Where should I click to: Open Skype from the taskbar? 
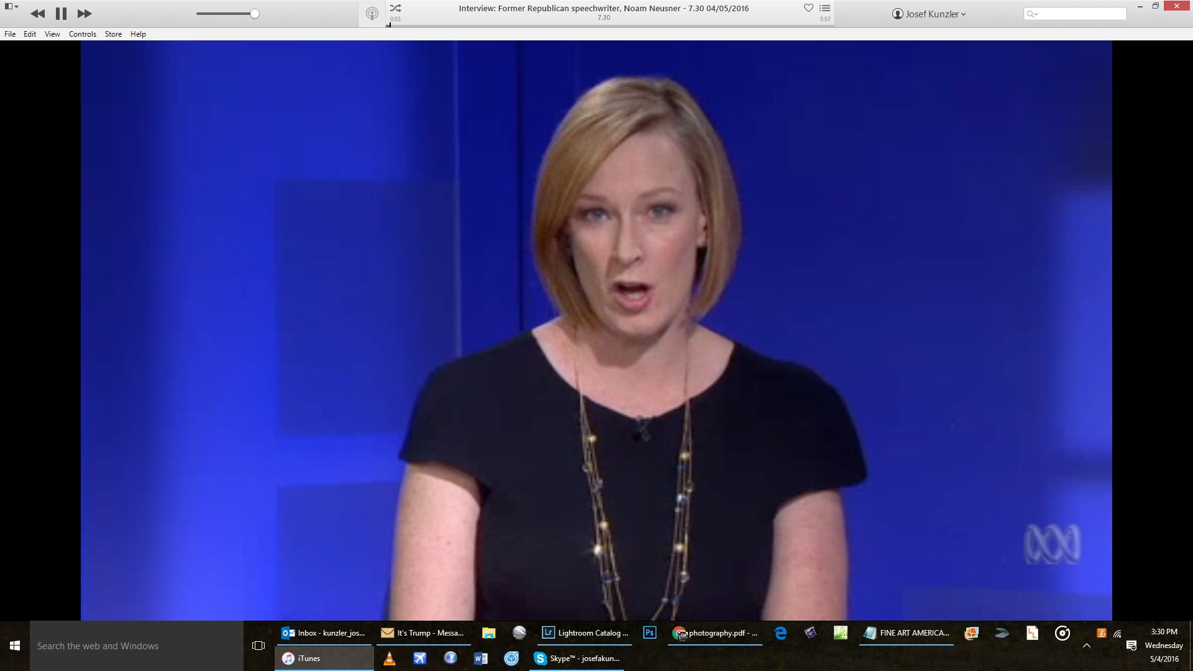click(575, 659)
